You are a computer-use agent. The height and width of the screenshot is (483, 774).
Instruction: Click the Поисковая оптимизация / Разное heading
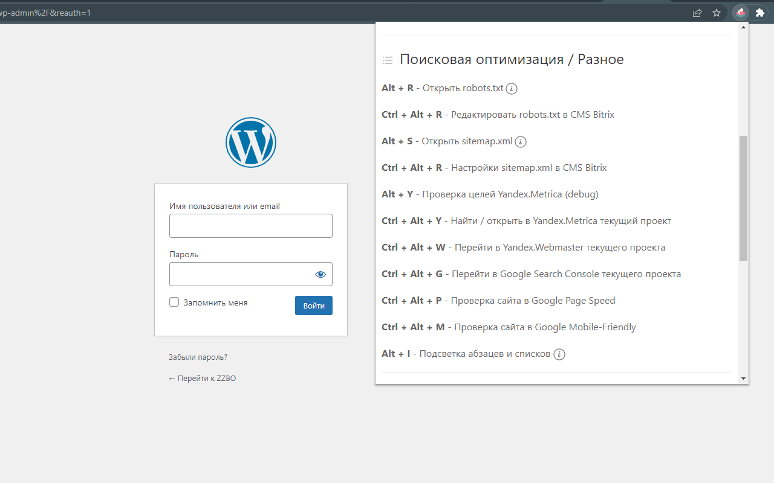(x=512, y=59)
